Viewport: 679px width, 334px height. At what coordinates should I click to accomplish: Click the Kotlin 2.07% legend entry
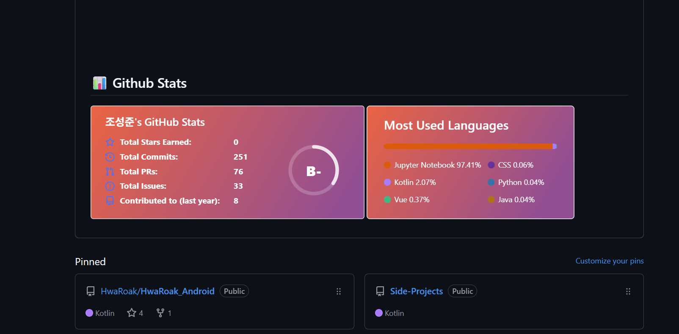pyautogui.click(x=410, y=182)
